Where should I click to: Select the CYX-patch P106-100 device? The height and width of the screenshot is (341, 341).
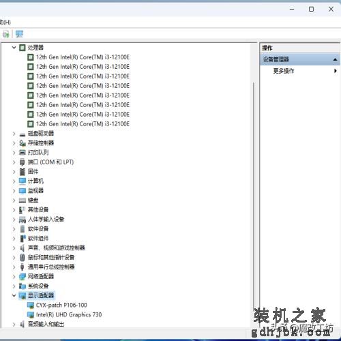61,305
